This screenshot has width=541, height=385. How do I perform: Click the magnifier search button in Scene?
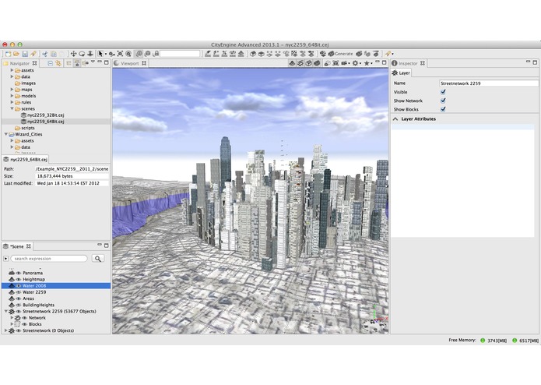98,258
